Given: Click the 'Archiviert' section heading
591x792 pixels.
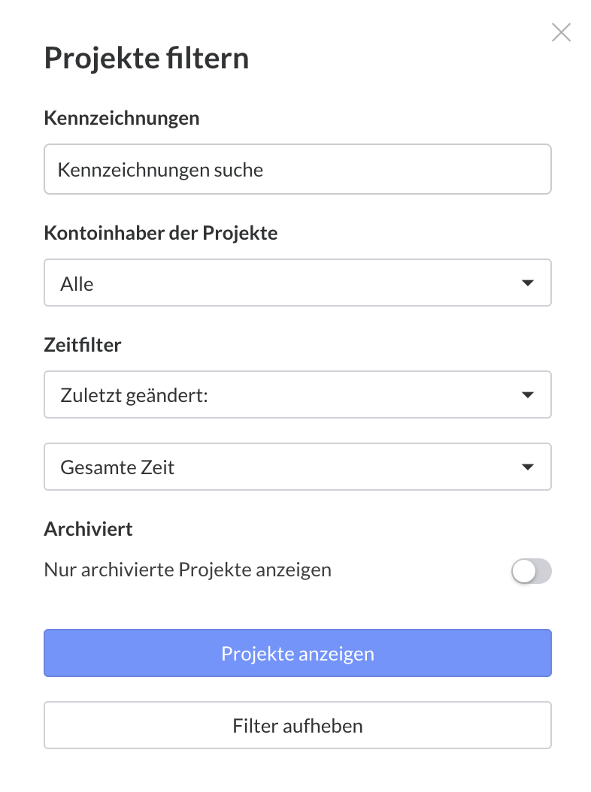Looking at the screenshot, I should [x=89, y=529].
